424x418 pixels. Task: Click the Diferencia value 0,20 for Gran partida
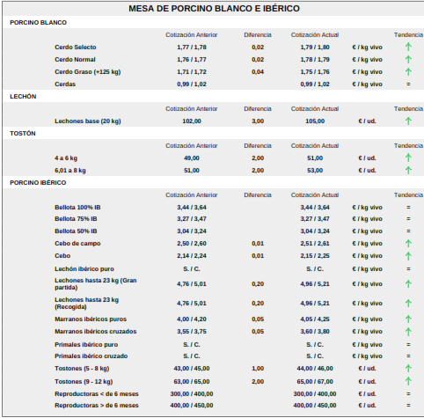[258, 284]
